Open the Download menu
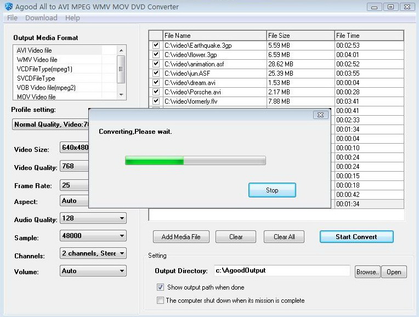This screenshot has height=317, width=419. tap(41, 18)
